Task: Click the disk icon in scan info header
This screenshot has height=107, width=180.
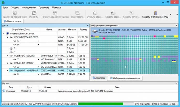Action: click(x=95, y=31)
